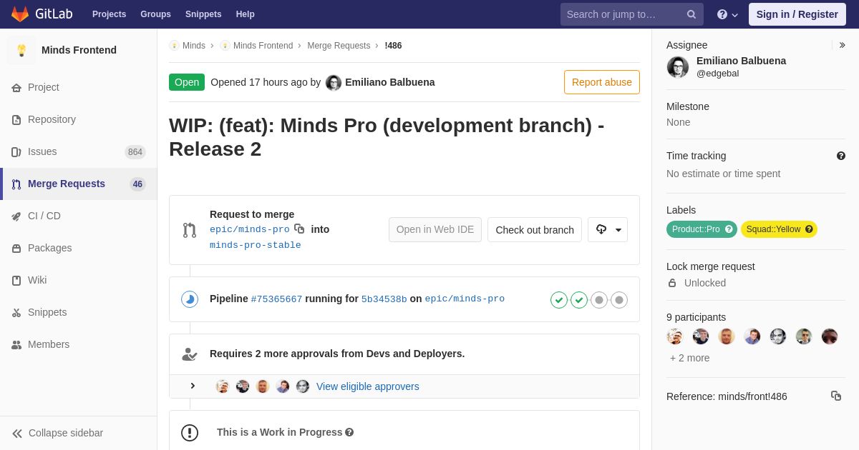Open the Merge Requests breadcrumb link
This screenshot has height=450, width=859.
point(339,46)
